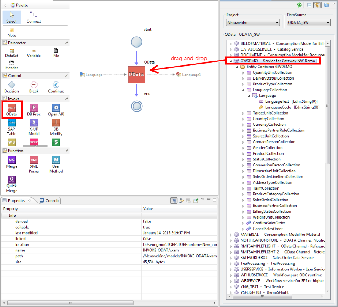Select the OData invoke tool in palette
338x307 pixels.
click(12, 110)
